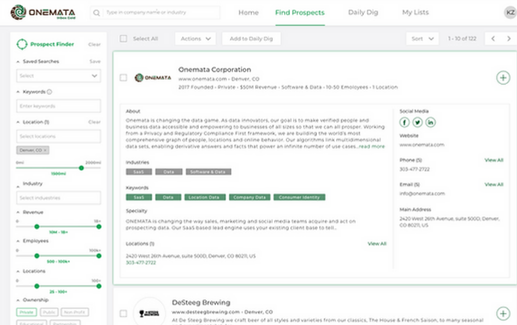The image size is (517, 325).
Task: Click the location distance slider handle
Action: (x=82, y=168)
